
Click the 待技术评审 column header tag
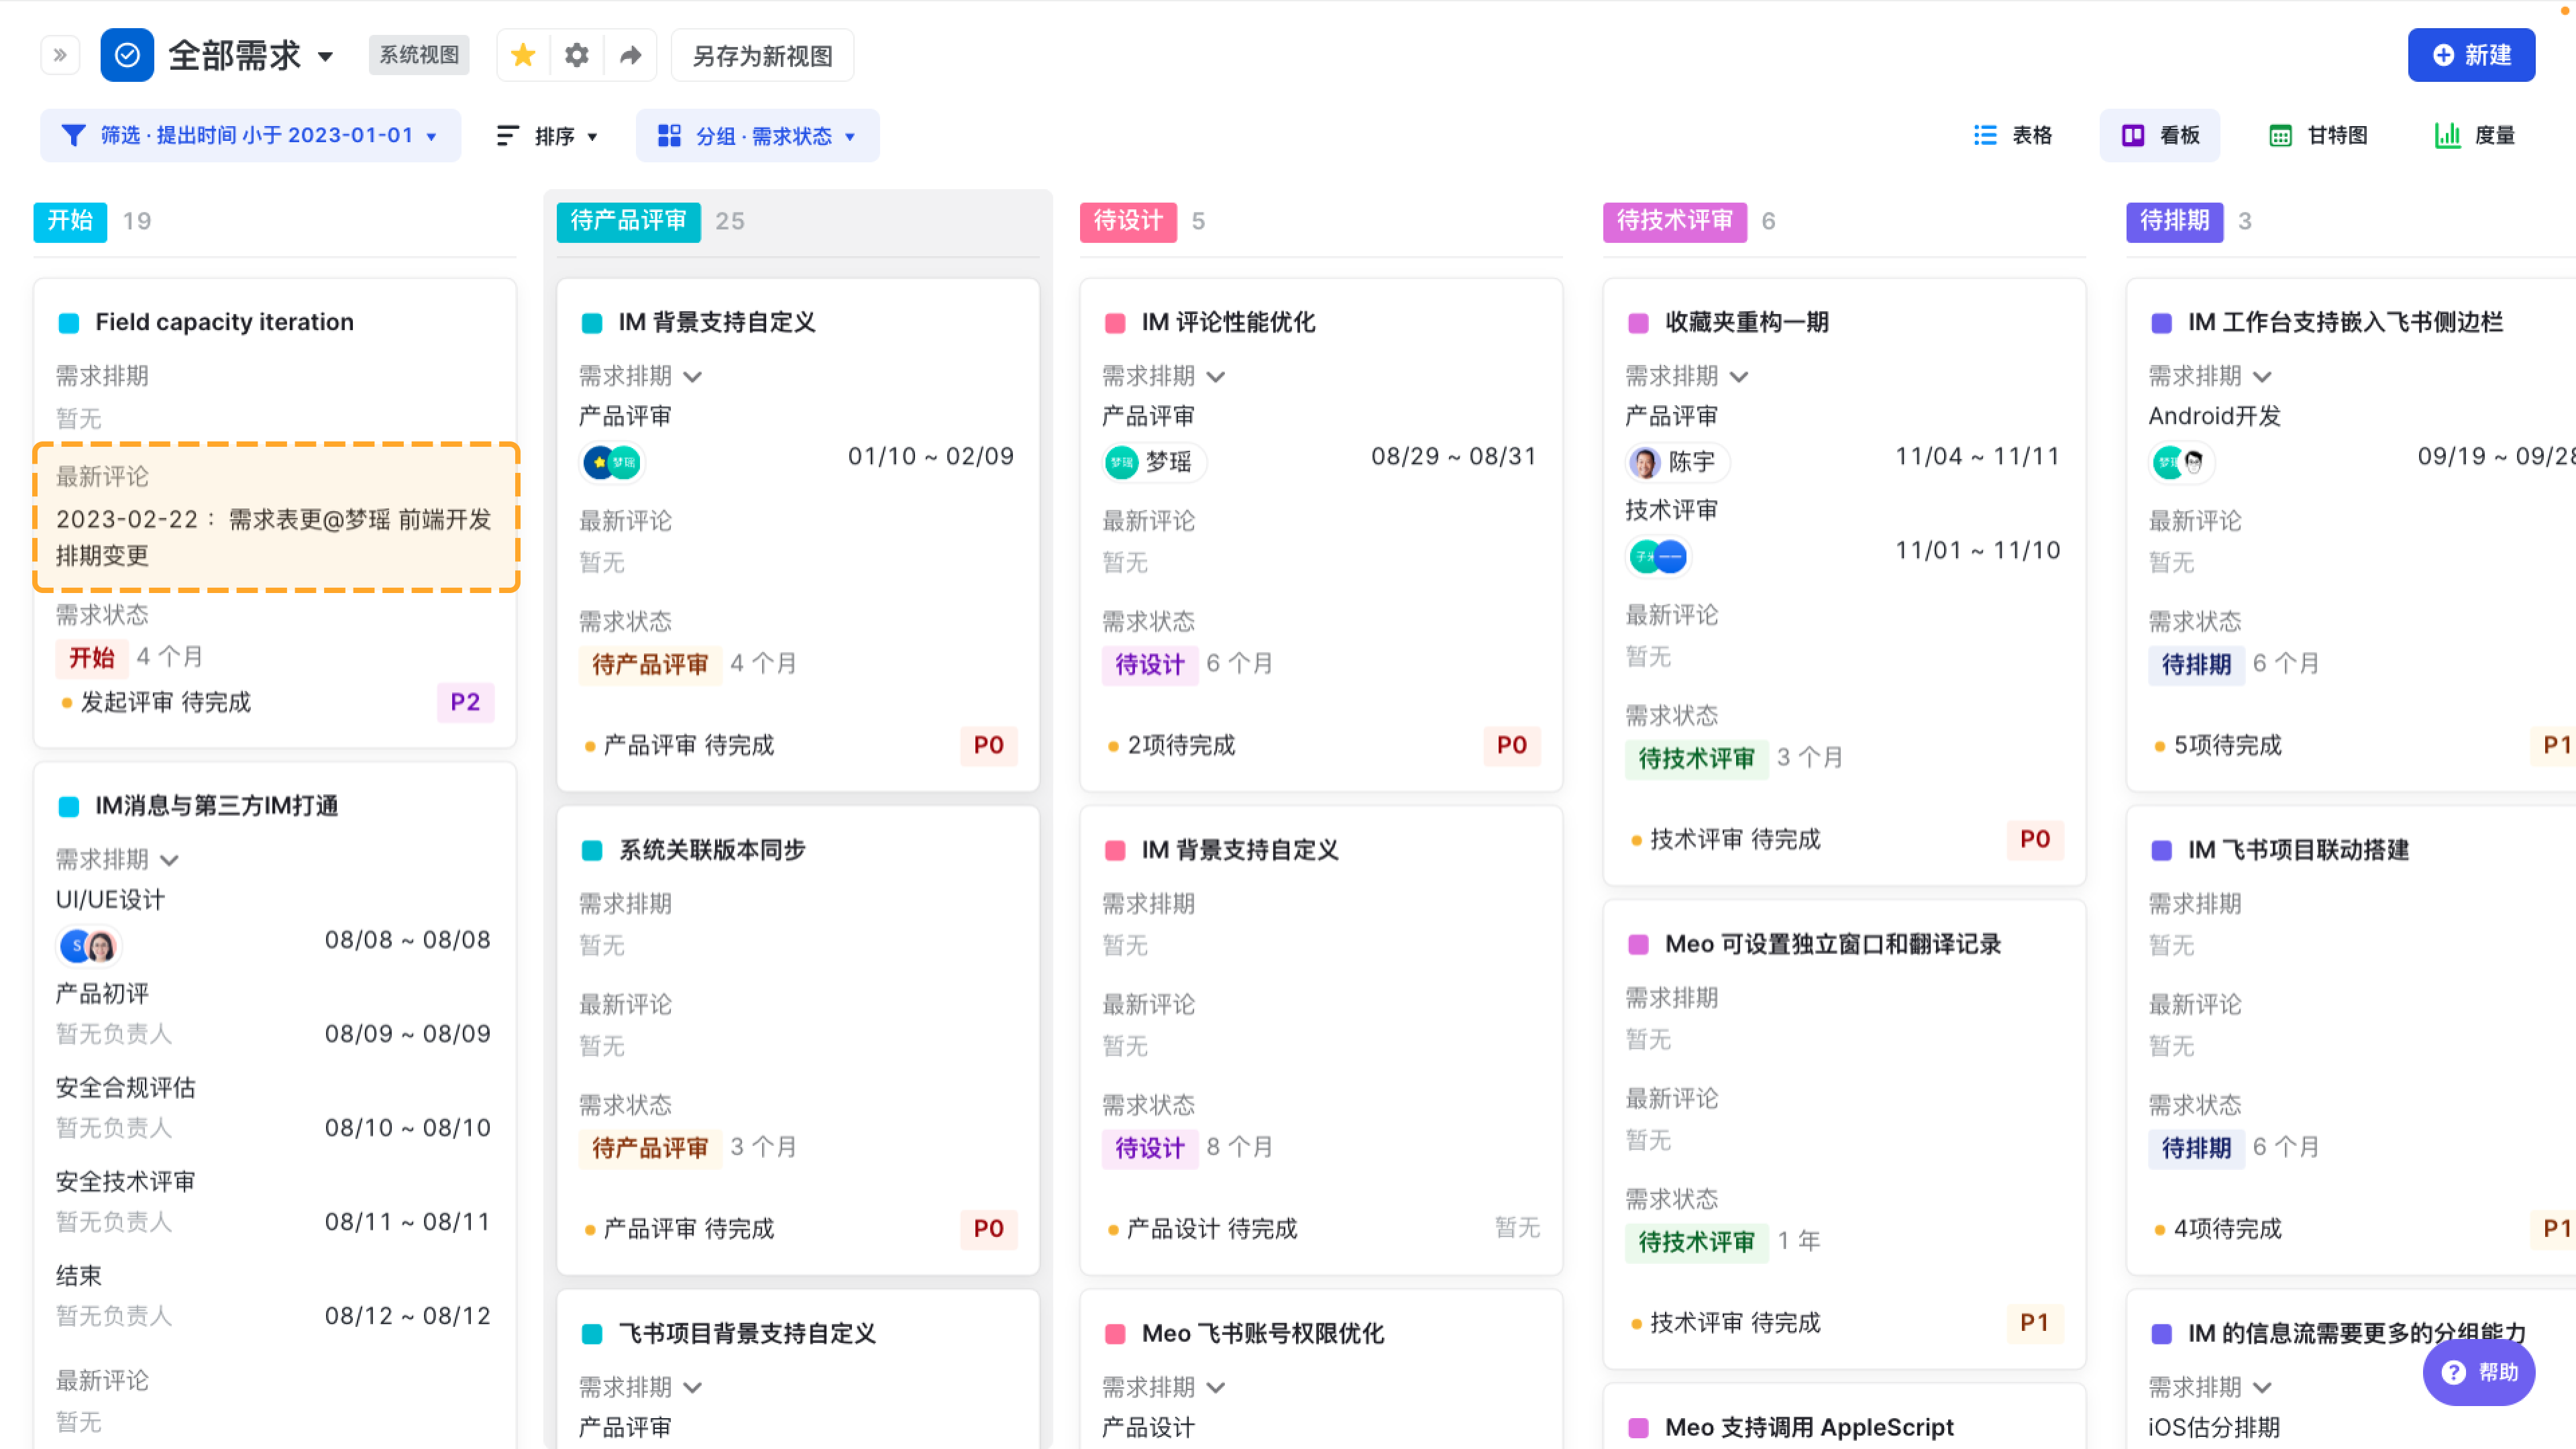point(1675,221)
